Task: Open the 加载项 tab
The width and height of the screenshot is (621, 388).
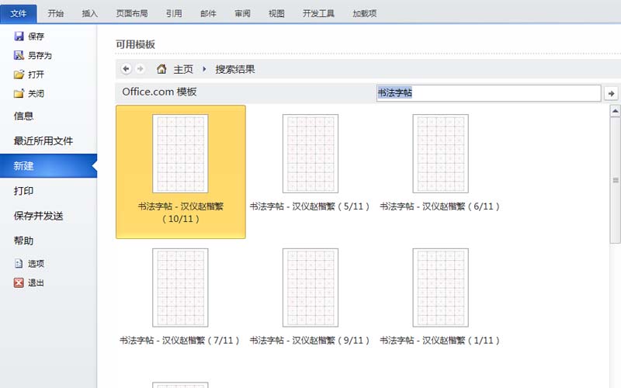Action: (364, 13)
